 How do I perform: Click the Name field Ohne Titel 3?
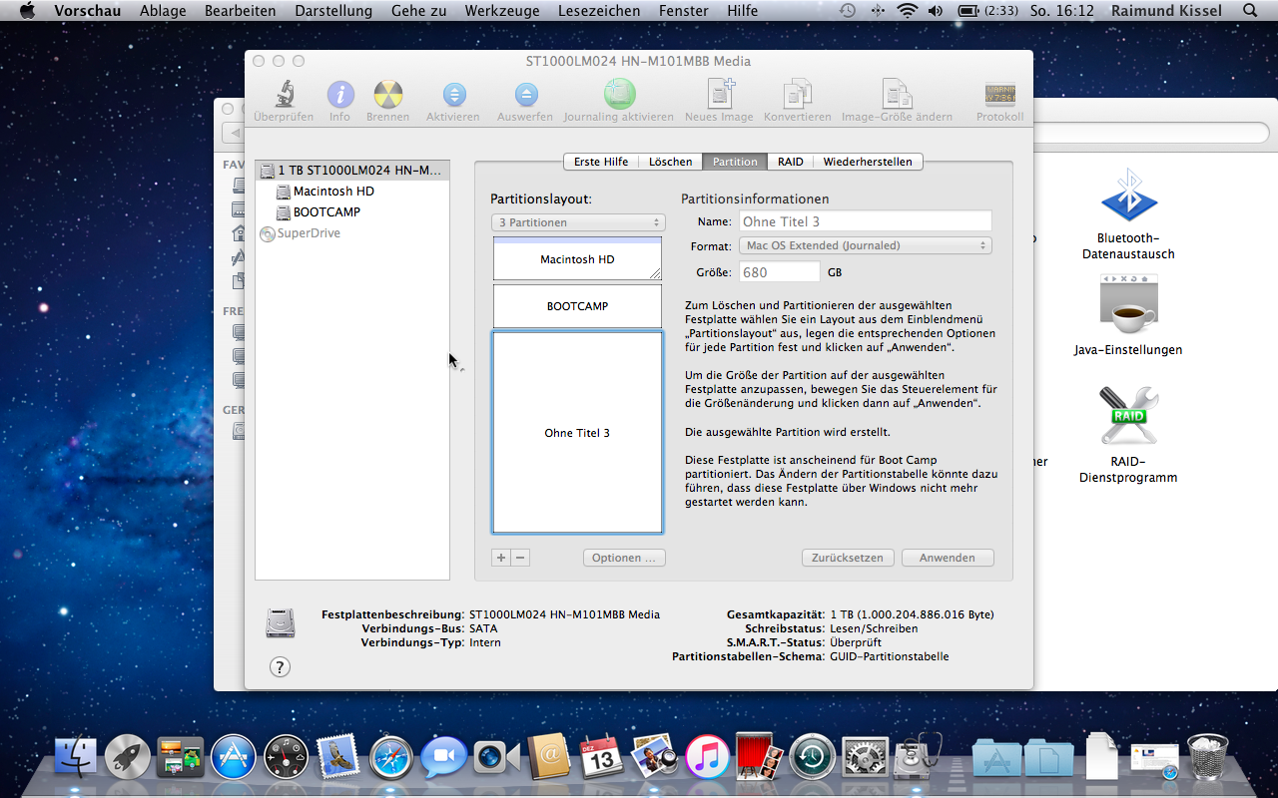coord(865,221)
